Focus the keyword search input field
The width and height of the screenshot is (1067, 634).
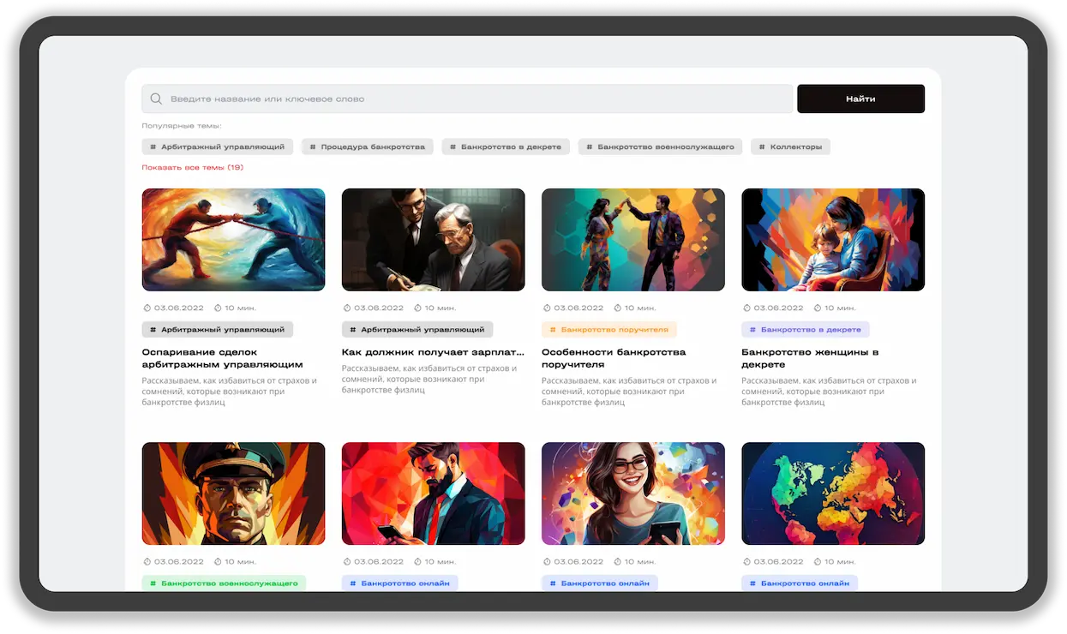[467, 99]
